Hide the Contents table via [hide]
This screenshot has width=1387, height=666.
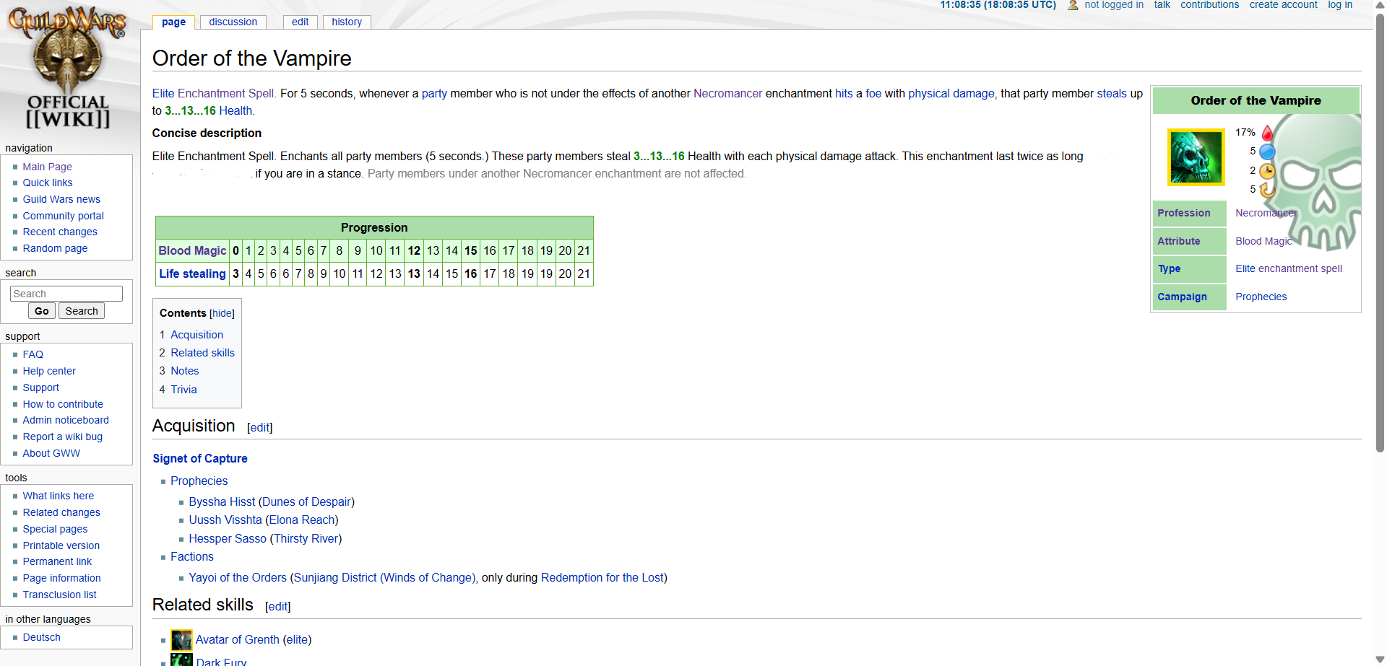click(x=222, y=313)
